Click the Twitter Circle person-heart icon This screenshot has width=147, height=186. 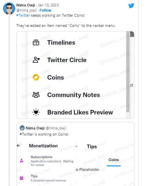pos(36,60)
